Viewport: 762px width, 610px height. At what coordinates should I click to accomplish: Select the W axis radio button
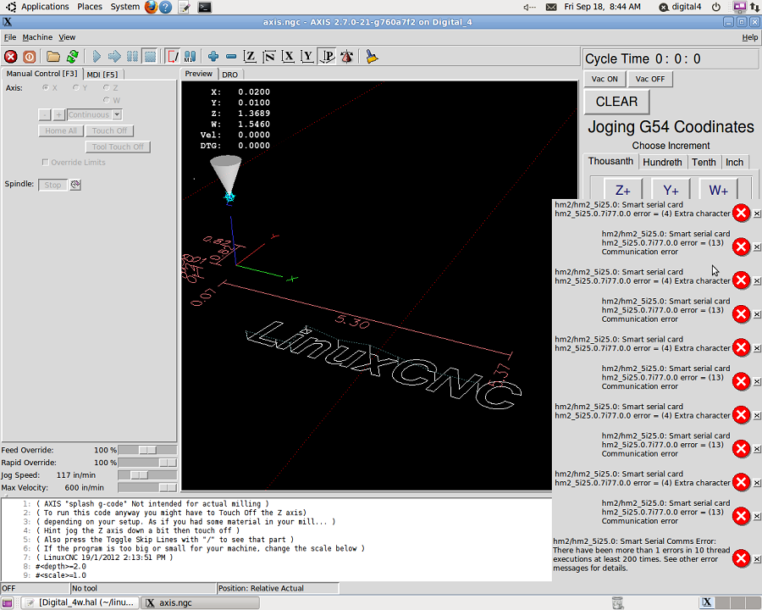coord(106,100)
